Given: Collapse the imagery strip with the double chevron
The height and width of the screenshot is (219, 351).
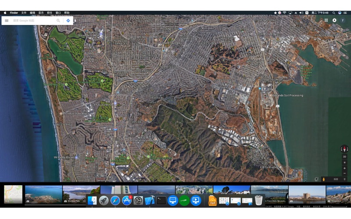Looking at the screenshot, I should [x=344, y=179].
